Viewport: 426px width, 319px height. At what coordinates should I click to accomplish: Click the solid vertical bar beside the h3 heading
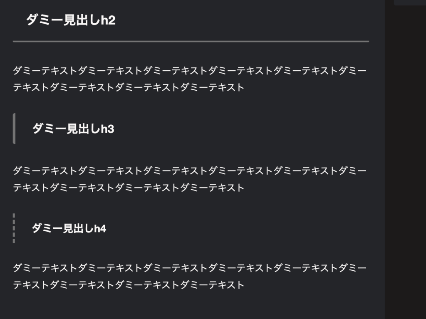click(x=14, y=129)
